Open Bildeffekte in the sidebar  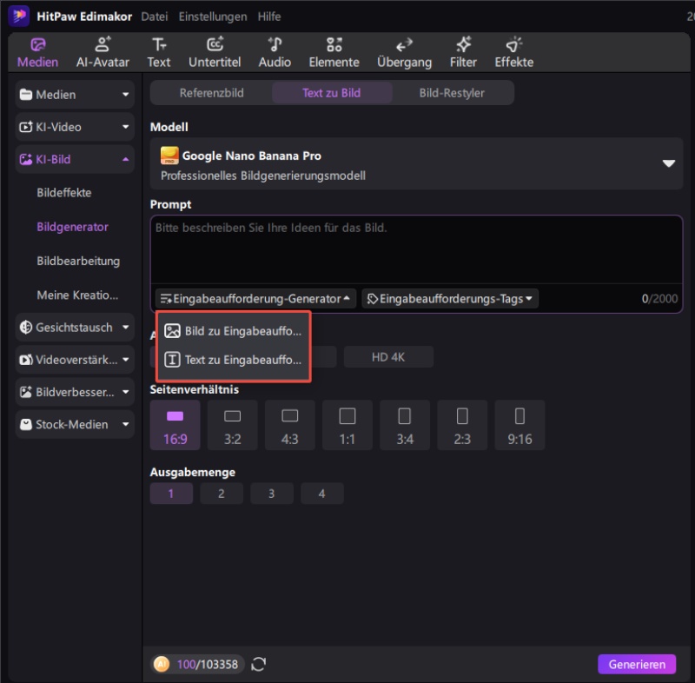click(64, 193)
